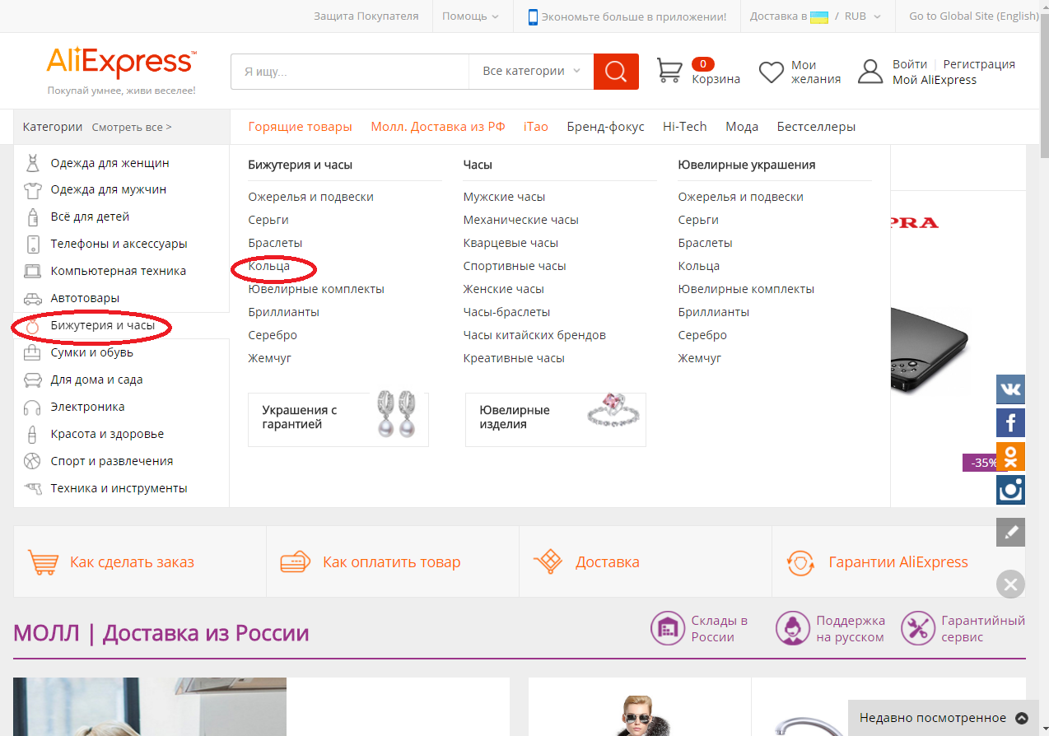This screenshot has height=736, width=1049.
Task: Click the ball icon for Спорт и развлечения
Action: [x=33, y=461]
